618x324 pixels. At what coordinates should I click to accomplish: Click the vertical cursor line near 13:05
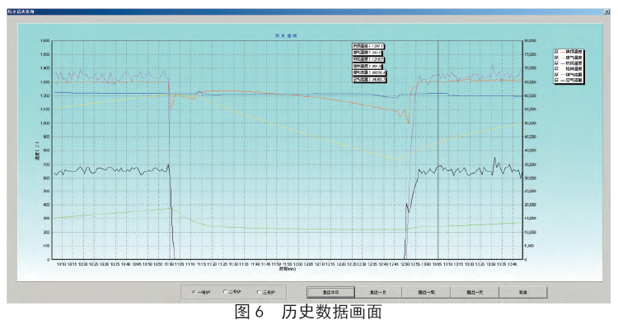(x=438, y=150)
